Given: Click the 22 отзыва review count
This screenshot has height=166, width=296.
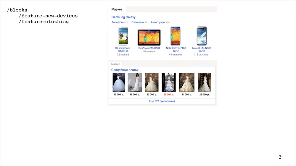Looking at the screenshot, I should pyautogui.click(x=123, y=54).
